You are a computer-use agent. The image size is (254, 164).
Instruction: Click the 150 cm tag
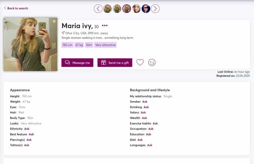tap(67, 45)
